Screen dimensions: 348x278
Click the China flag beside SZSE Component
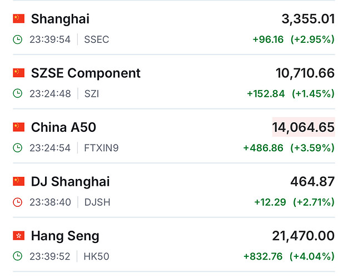19,73
